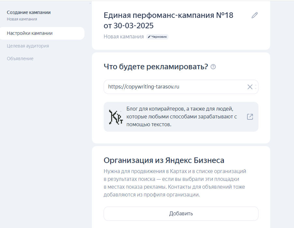Open the "Объявление" step
294x228 pixels.
click(x=20, y=59)
